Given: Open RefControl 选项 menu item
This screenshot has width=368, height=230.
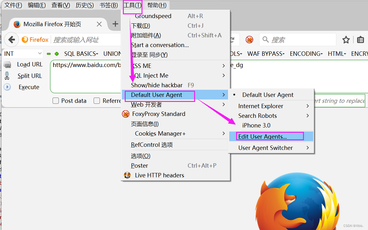Looking at the screenshot, I should coord(175,145).
